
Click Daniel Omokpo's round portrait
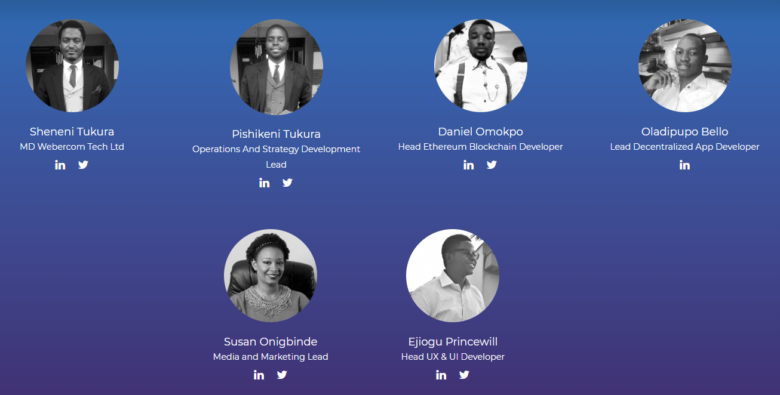[x=481, y=66]
